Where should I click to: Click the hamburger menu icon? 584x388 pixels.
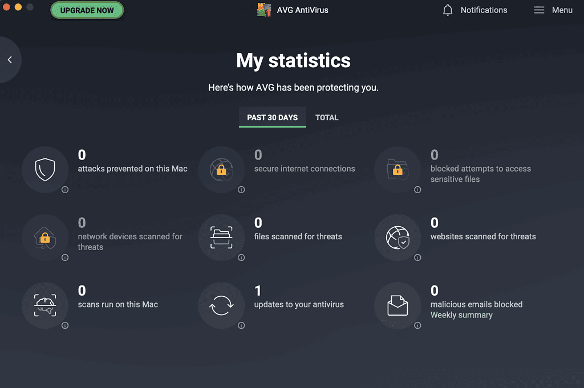pyautogui.click(x=539, y=10)
